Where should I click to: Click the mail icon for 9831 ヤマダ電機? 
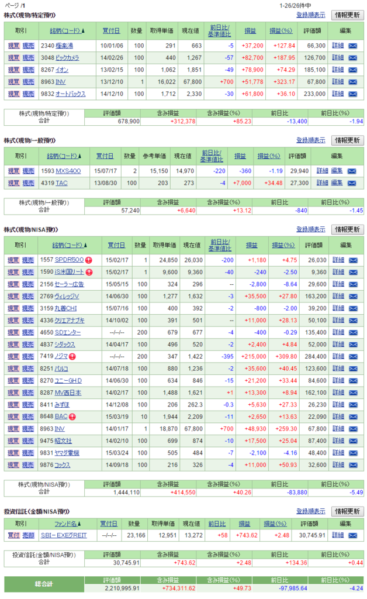click(x=353, y=453)
